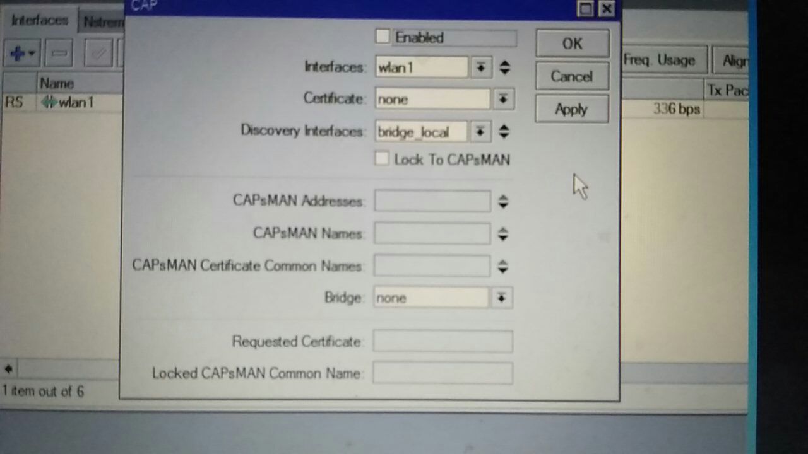Click the checkmark Enable icon in toolbar

[x=98, y=54]
